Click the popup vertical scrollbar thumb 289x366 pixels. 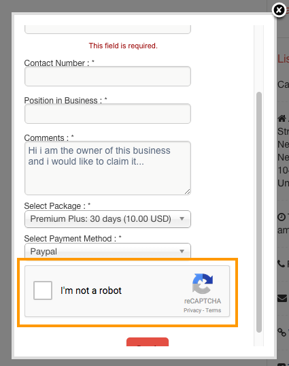[259, 212]
